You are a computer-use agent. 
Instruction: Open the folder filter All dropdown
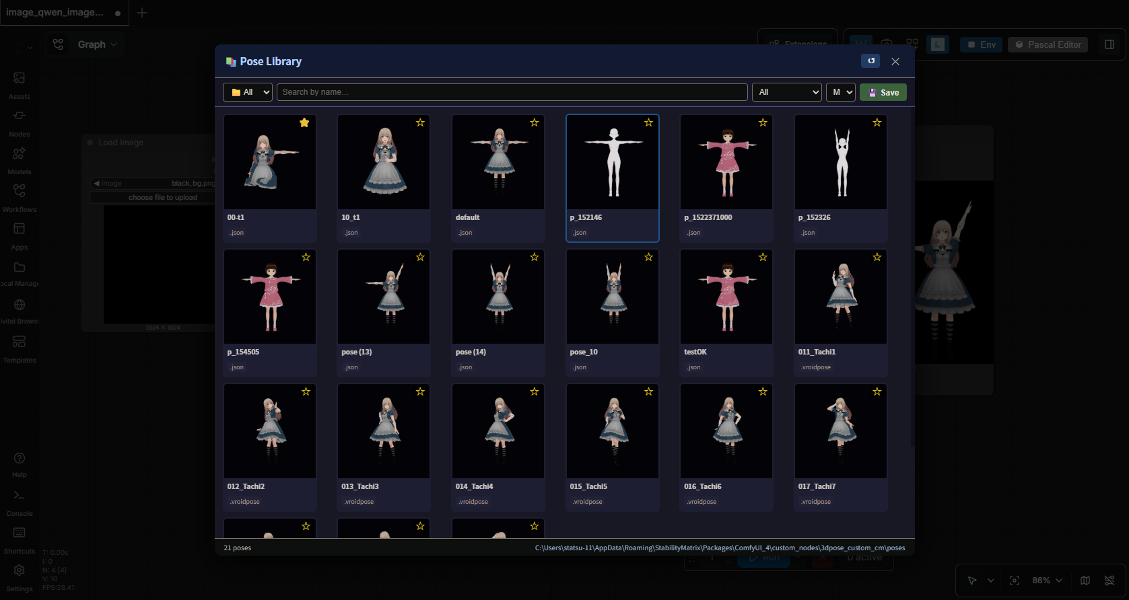point(248,92)
